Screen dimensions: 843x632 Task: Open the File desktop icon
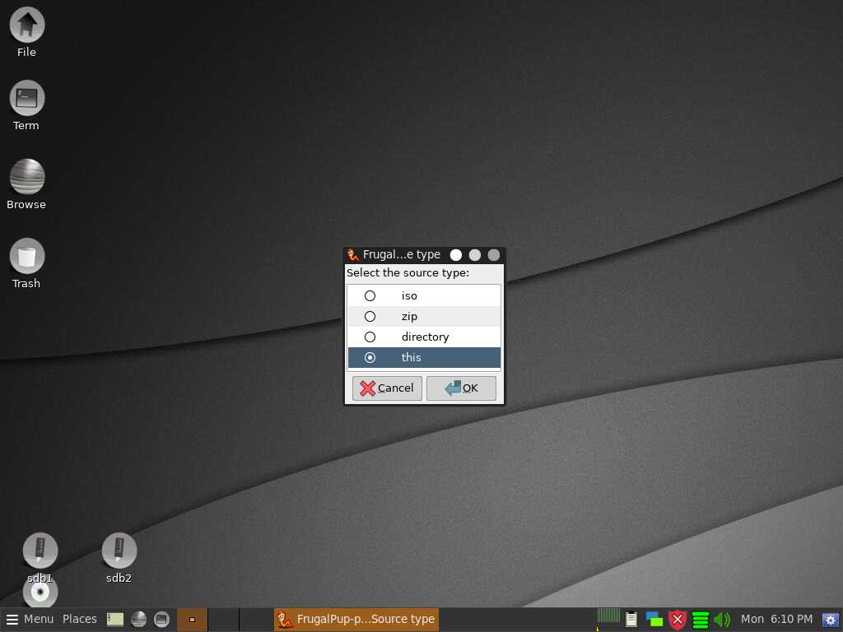26,25
